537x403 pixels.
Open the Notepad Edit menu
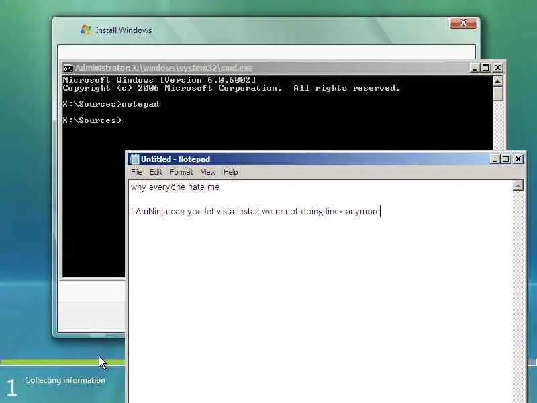(156, 172)
